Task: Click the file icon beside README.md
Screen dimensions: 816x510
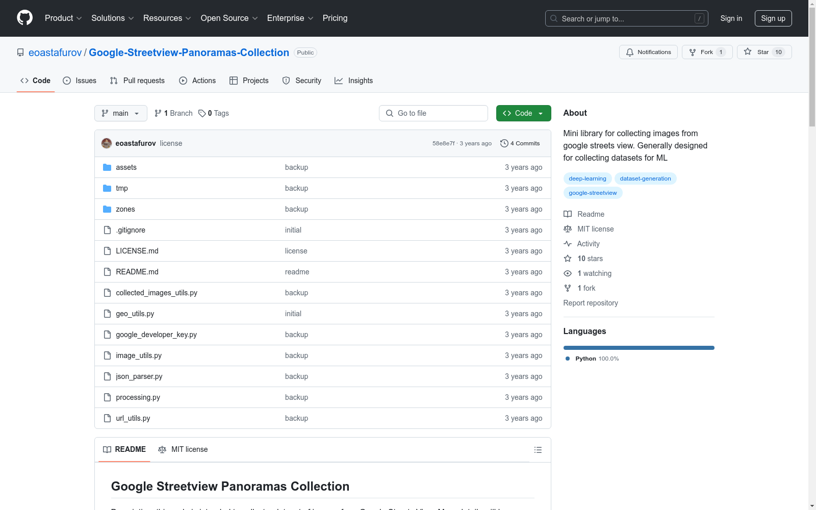Action: [x=107, y=272]
